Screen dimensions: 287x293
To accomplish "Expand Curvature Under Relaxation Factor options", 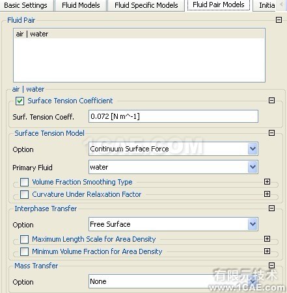I will (267, 194).
